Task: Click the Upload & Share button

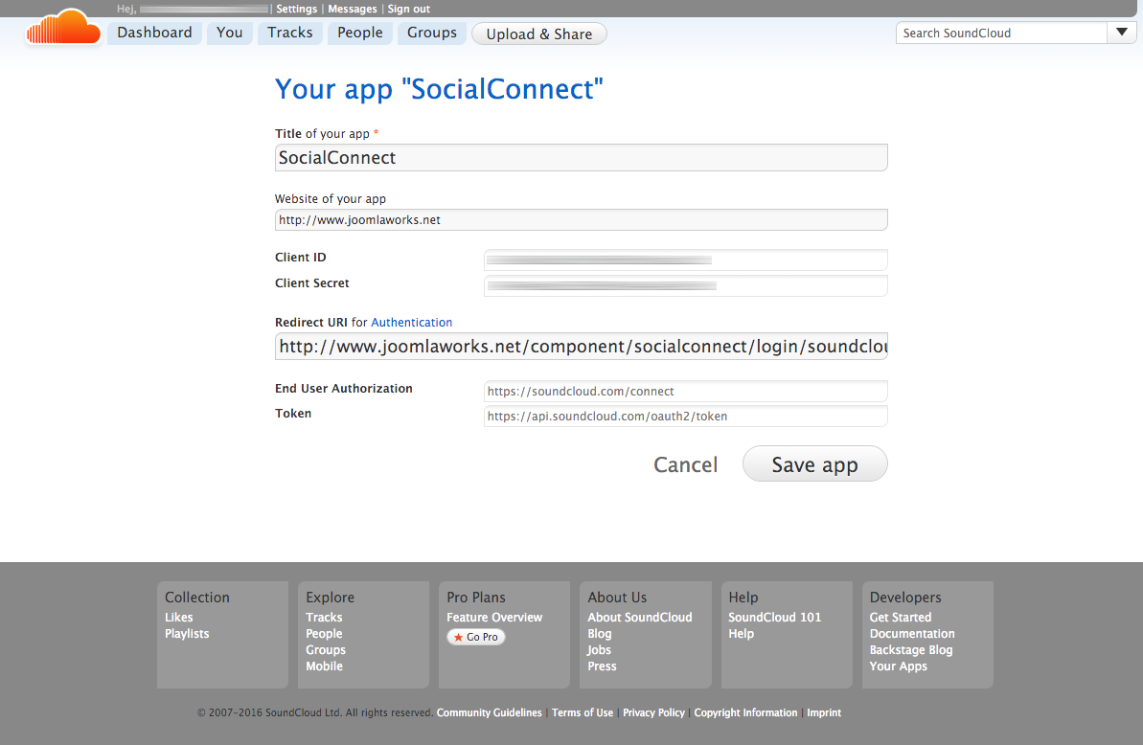Action: [x=539, y=34]
